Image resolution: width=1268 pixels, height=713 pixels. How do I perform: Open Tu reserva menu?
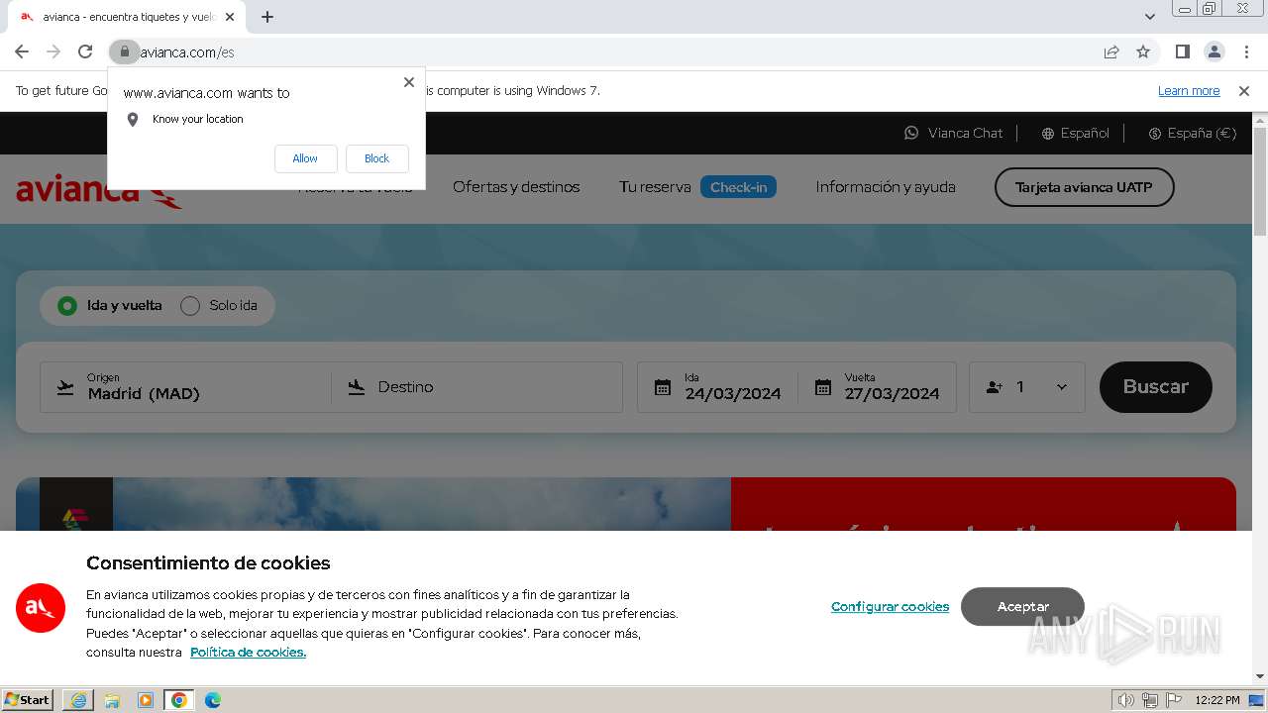point(655,187)
